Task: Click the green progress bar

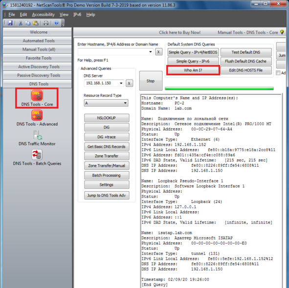Action: tap(219, 89)
